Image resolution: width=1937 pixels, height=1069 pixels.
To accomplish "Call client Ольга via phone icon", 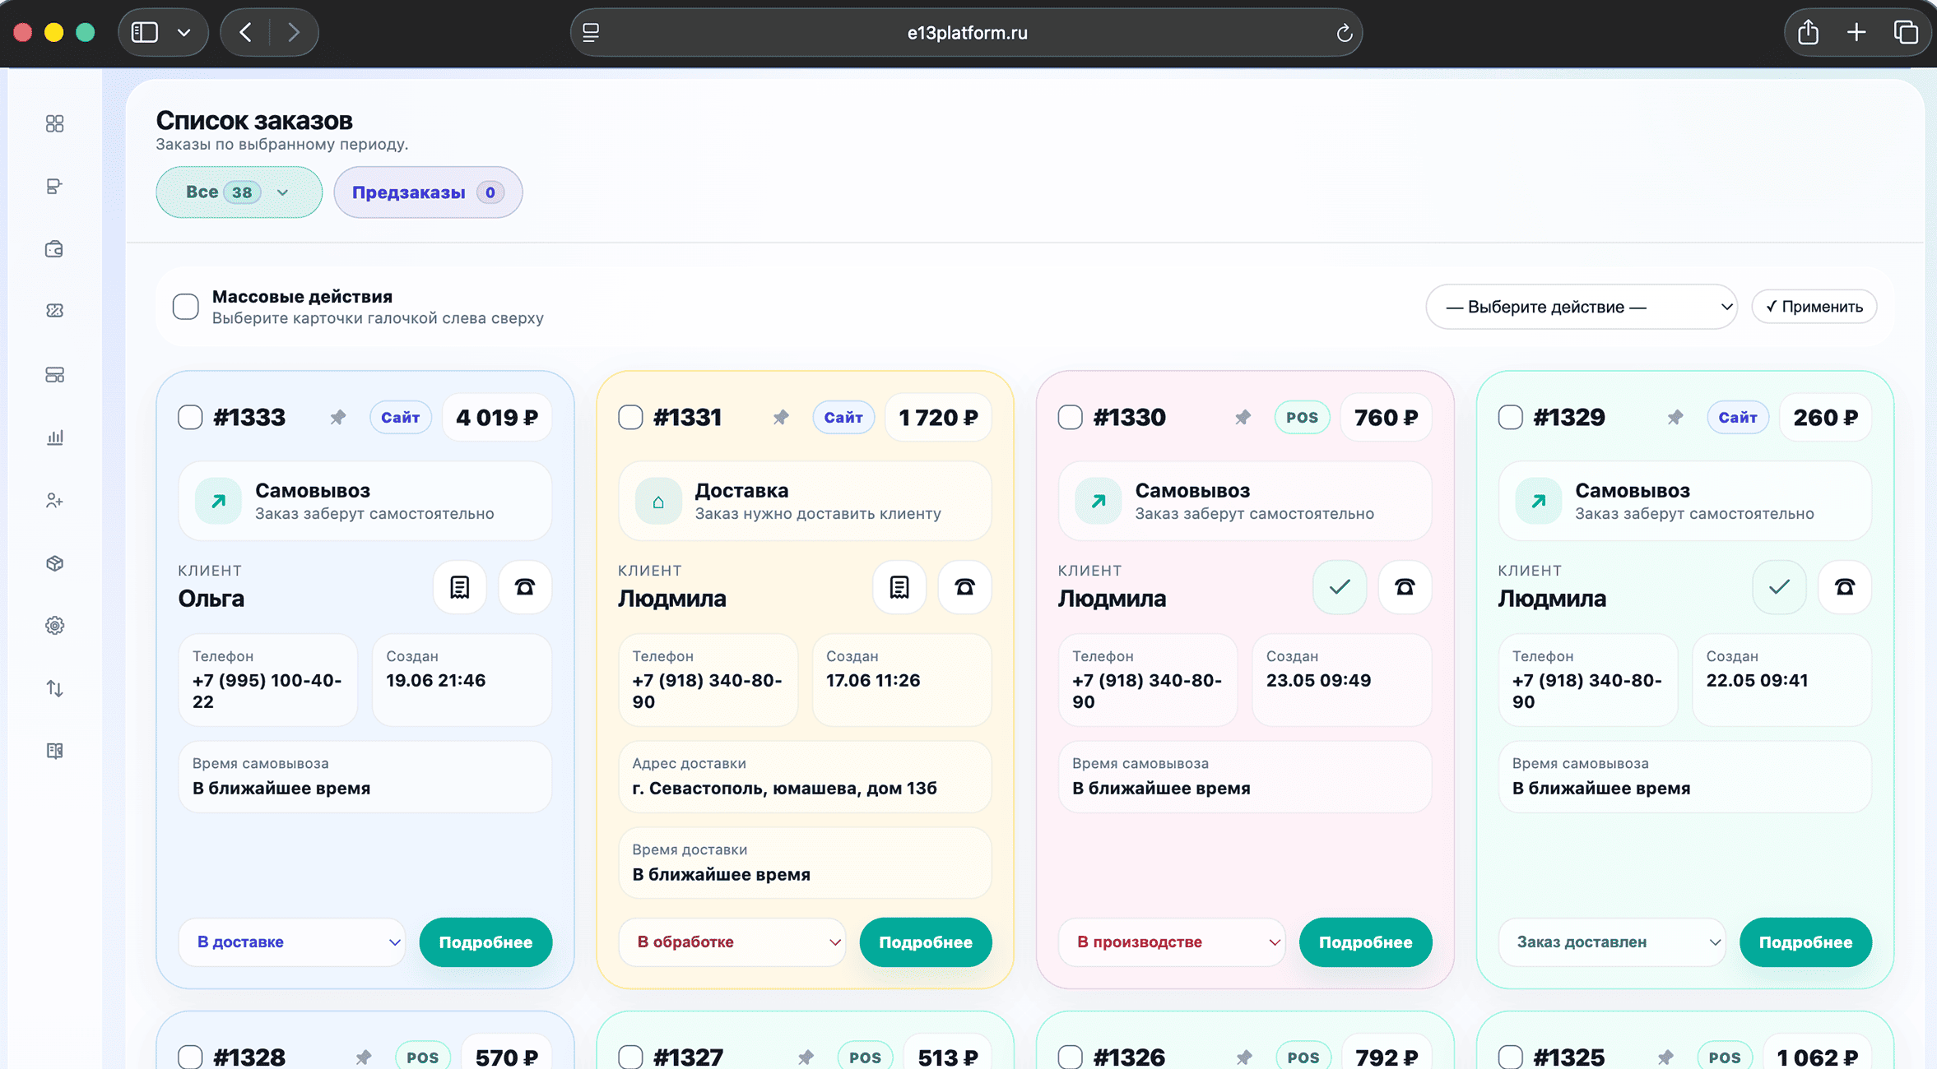I will 525,587.
